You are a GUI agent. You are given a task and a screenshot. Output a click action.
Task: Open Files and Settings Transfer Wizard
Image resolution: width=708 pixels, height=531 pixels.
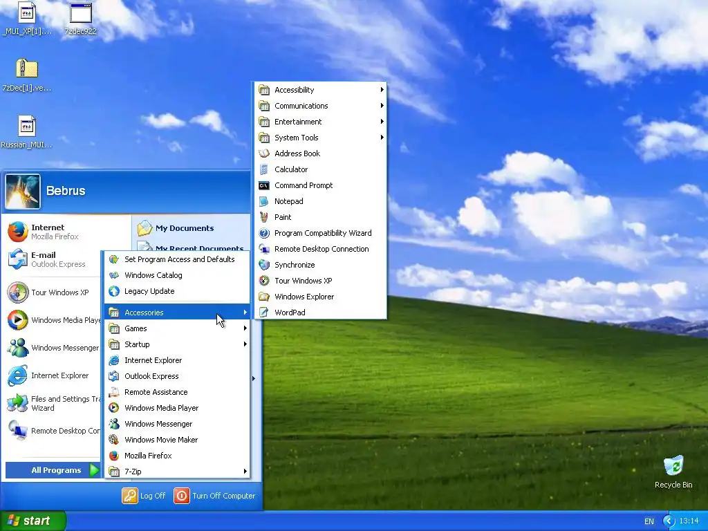54,403
